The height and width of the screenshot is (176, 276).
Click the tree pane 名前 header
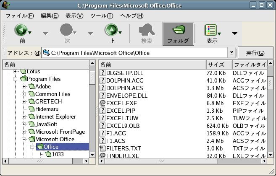pyautogui.click(x=46, y=65)
